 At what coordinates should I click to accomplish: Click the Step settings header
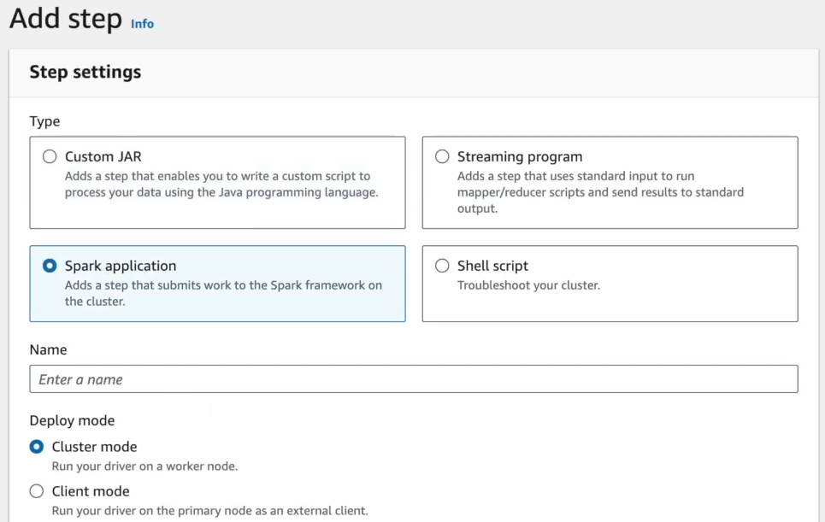click(x=85, y=72)
